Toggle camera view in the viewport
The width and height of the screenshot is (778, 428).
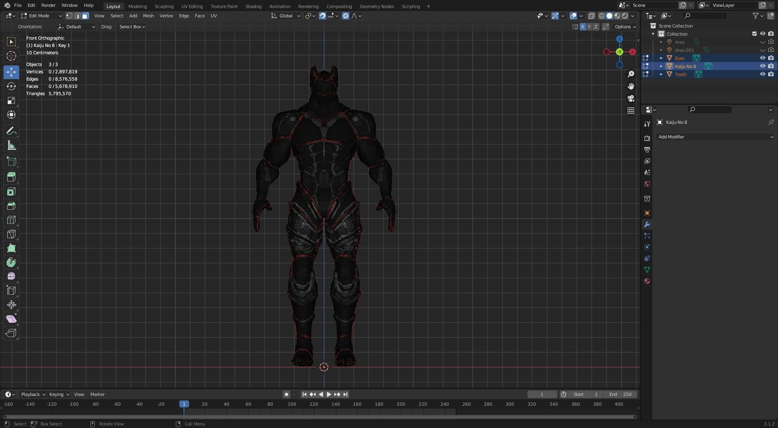point(631,98)
